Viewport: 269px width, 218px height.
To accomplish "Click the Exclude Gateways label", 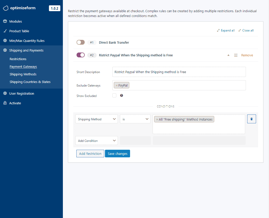I will click(x=88, y=85).
